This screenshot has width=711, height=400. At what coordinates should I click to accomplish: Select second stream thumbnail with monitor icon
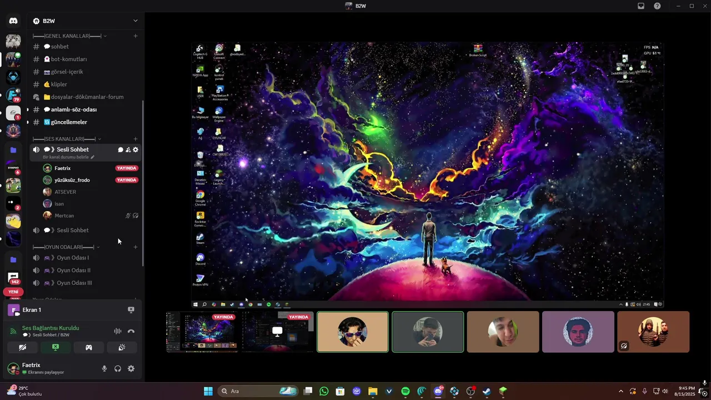click(277, 332)
